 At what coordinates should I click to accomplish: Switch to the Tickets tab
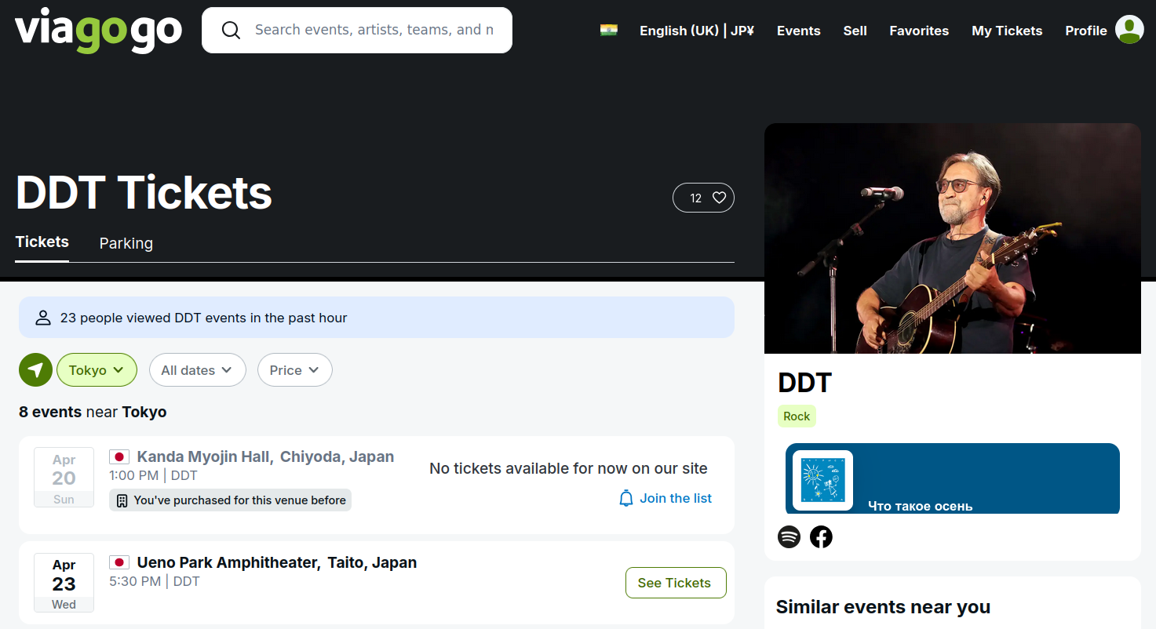point(42,242)
